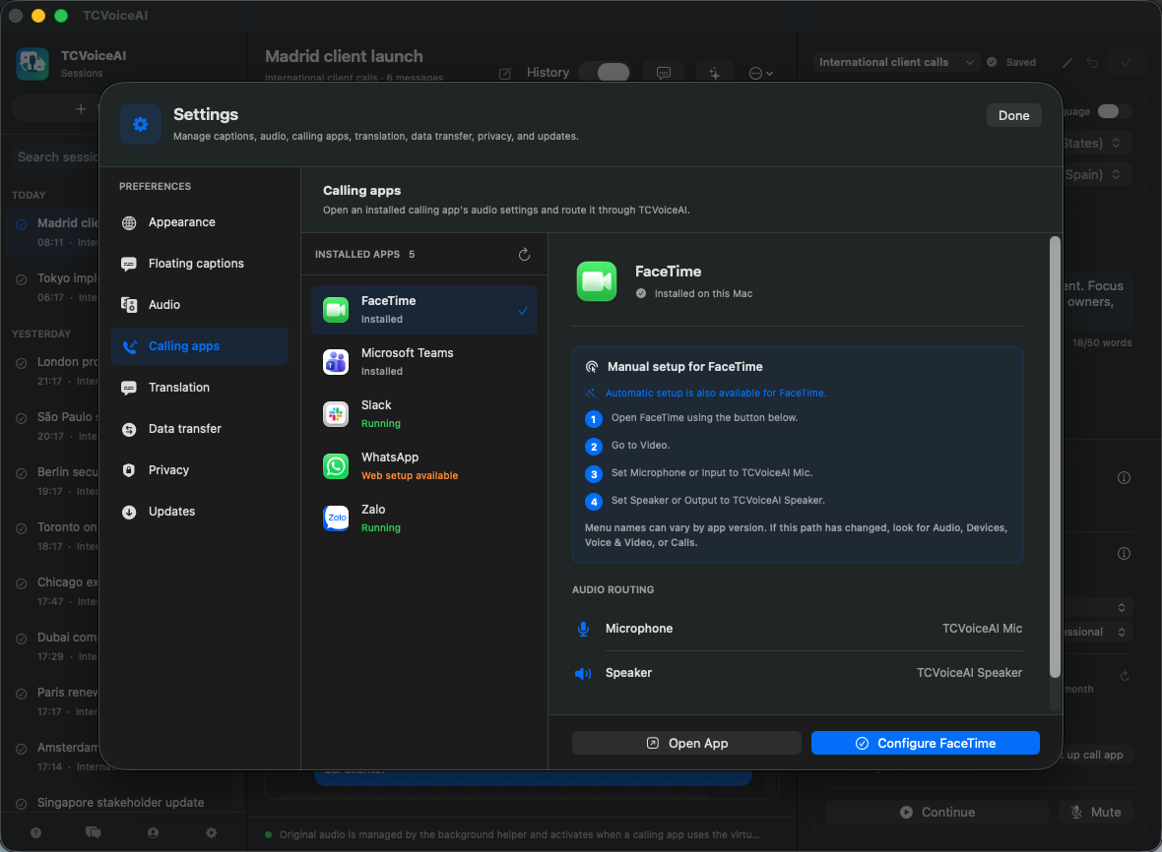Select Slack in installed apps list
Viewport: 1162px width, 852px height.
pyautogui.click(x=423, y=414)
